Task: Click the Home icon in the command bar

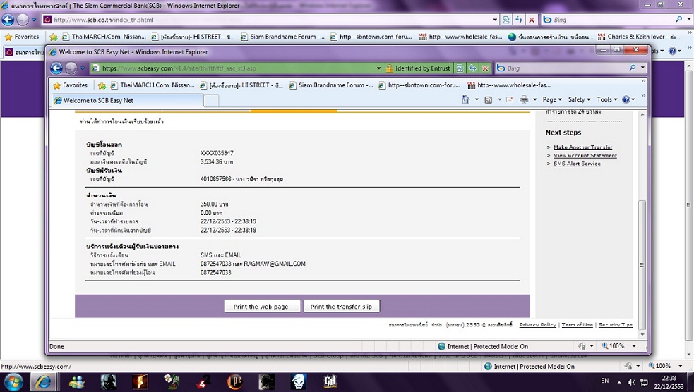Action: [x=466, y=99]
